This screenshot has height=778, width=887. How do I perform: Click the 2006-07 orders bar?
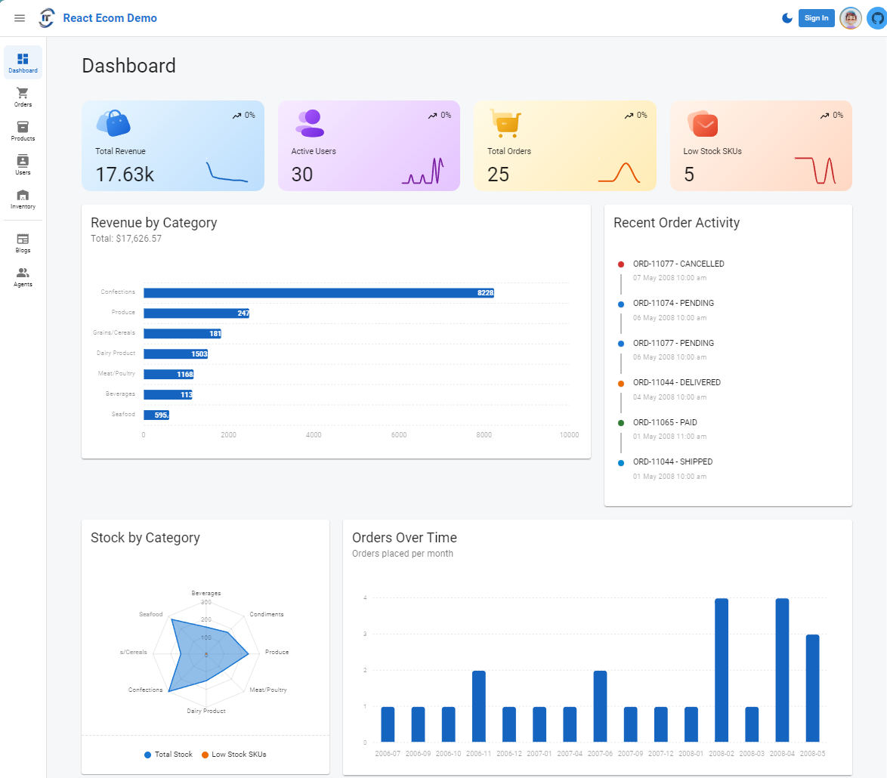tap(388, 724)
